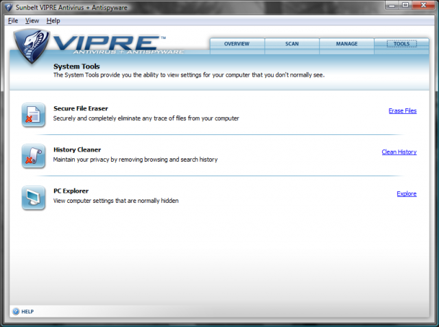Viewport: 439px width, 327px height.
Task: Click the System Tools heading
Action: coord(76,66)
